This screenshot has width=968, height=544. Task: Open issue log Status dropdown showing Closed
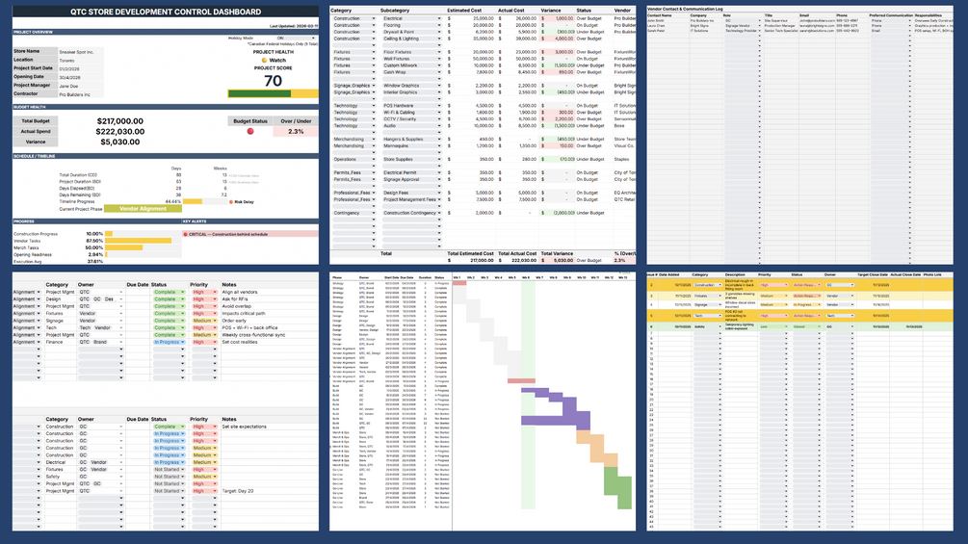[807, 327]
